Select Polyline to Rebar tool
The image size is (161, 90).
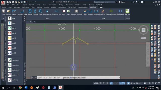tap(22, 12)
